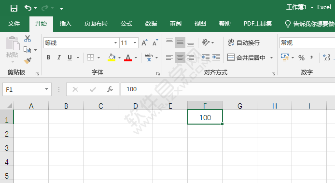Increase decimal places
The image size is (335, 183).
(327, 57)
